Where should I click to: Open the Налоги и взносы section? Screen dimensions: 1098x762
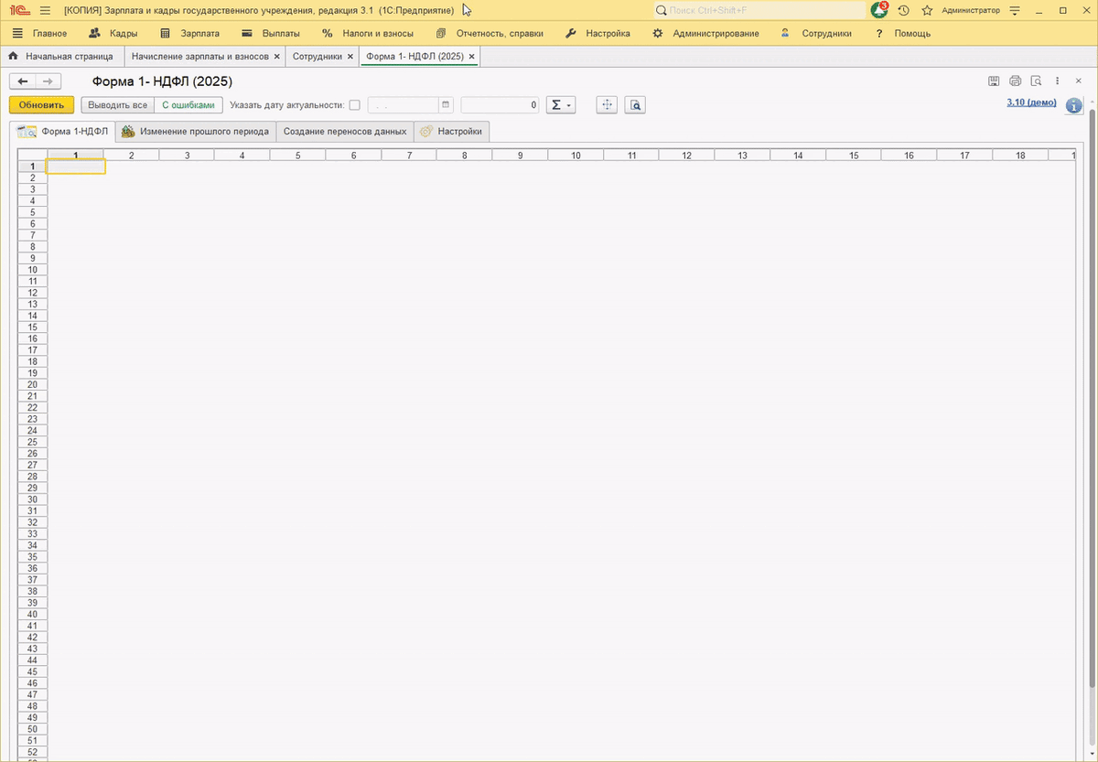click(x=368, y=33)
